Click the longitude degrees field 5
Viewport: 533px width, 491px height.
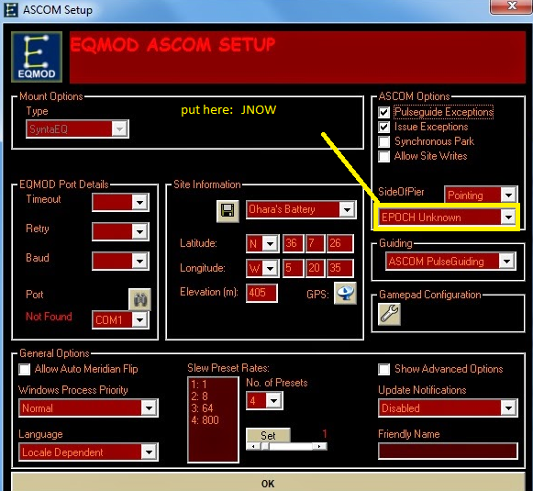tap(293, 269)
